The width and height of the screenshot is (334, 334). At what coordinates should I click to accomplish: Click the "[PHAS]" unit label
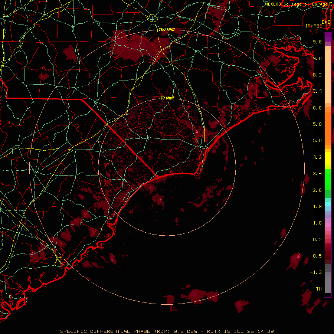(314, 26)
